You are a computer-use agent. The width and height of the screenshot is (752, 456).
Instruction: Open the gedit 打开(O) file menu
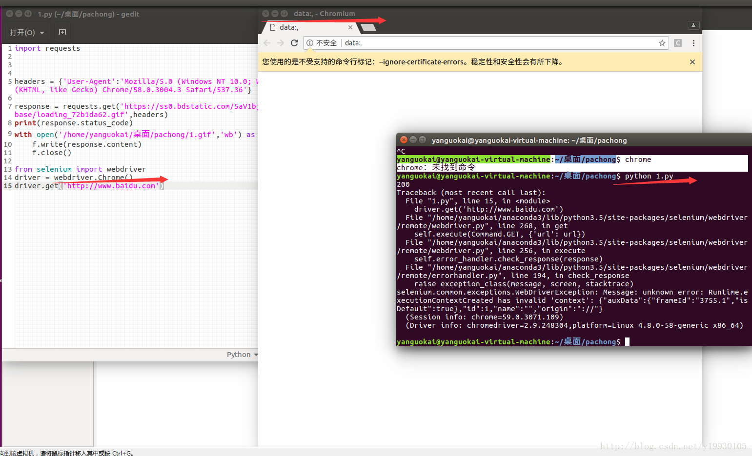point(27,32)
